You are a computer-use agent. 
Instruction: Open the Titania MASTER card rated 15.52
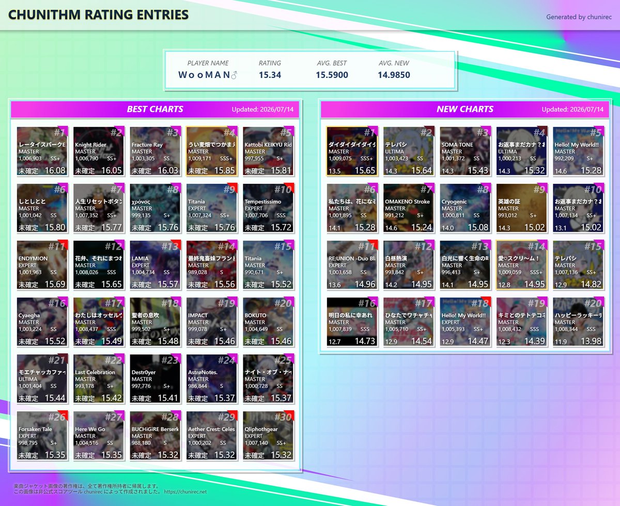coord(268,265)
